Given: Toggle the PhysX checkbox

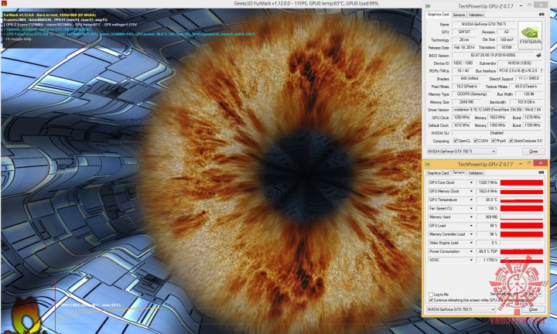Looking at the screenshot, I should coord(494,141).
